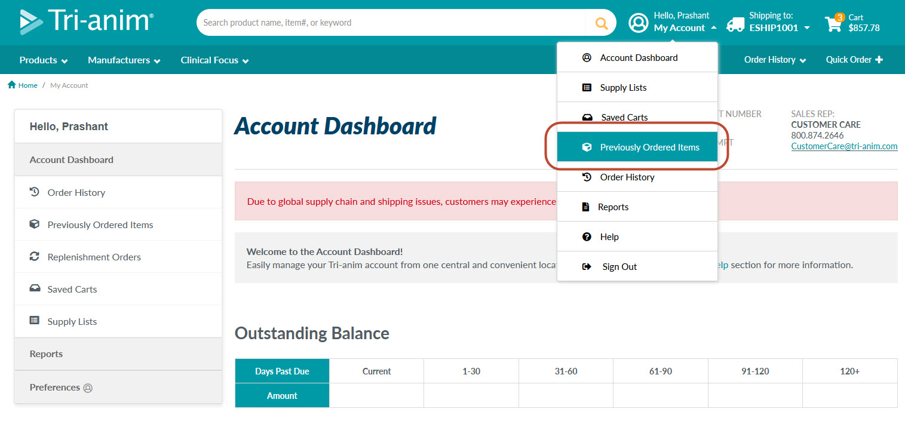Collapse the My Account dropdown
905x421 pixels.
(685, 27)
